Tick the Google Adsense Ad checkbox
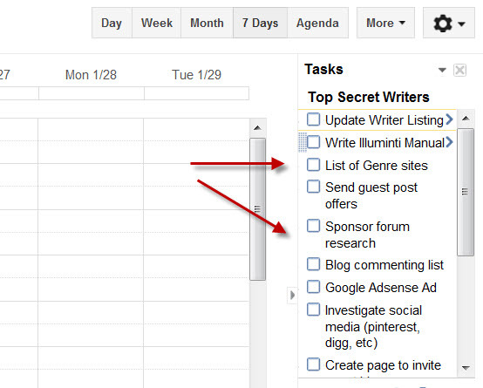 (x=313, y=287)
